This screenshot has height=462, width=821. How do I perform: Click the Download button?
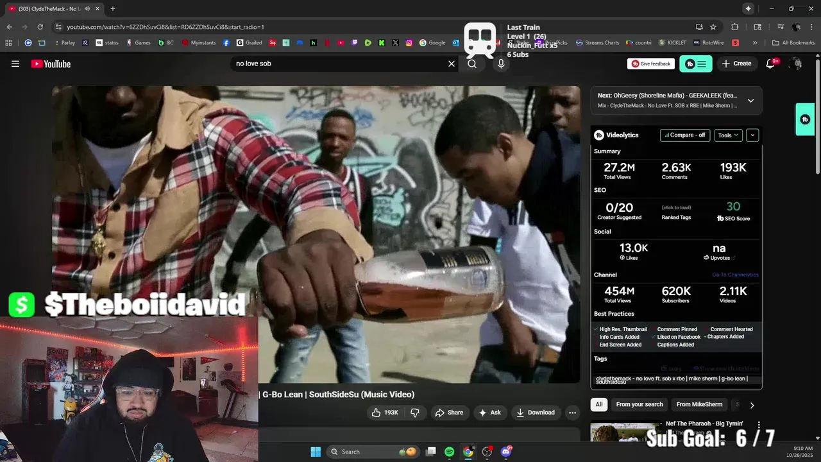(536, 413)
